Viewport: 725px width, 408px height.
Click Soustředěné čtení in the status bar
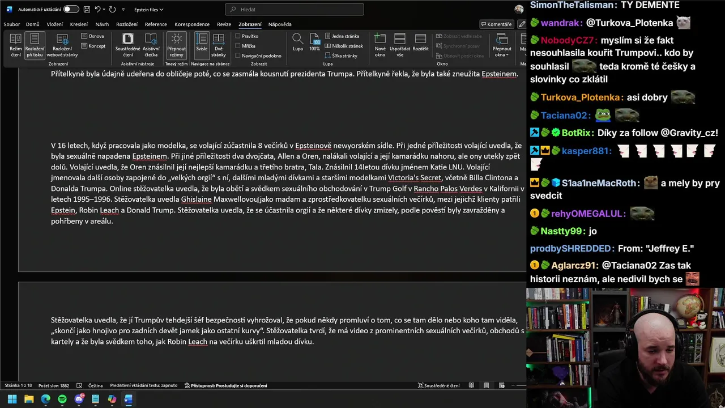coord(439,386)
